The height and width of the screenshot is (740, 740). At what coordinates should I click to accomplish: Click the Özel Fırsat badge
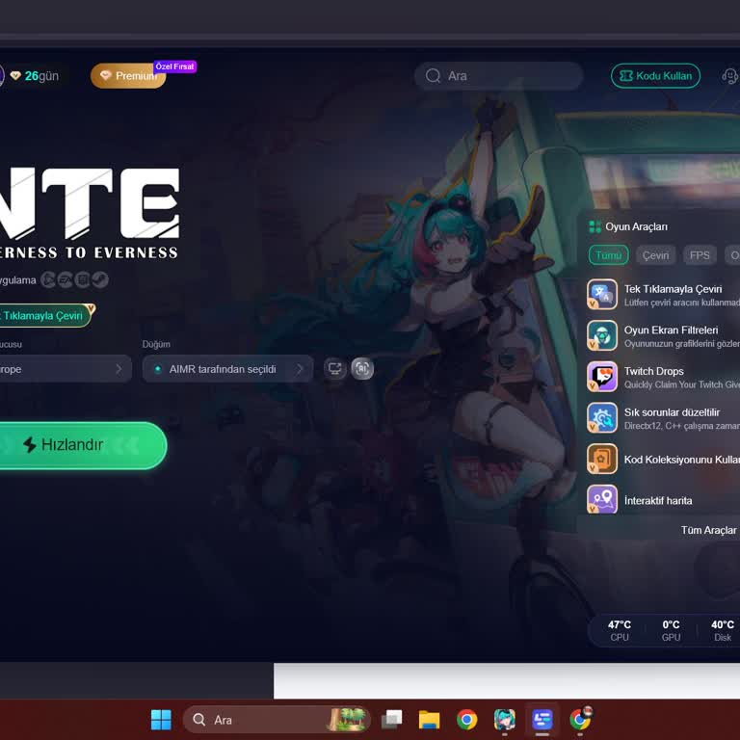tap(174, 66)
